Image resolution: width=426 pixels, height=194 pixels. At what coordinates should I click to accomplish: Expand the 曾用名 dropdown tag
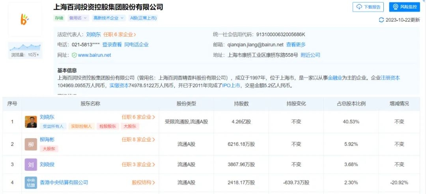[x=78, y=18]
